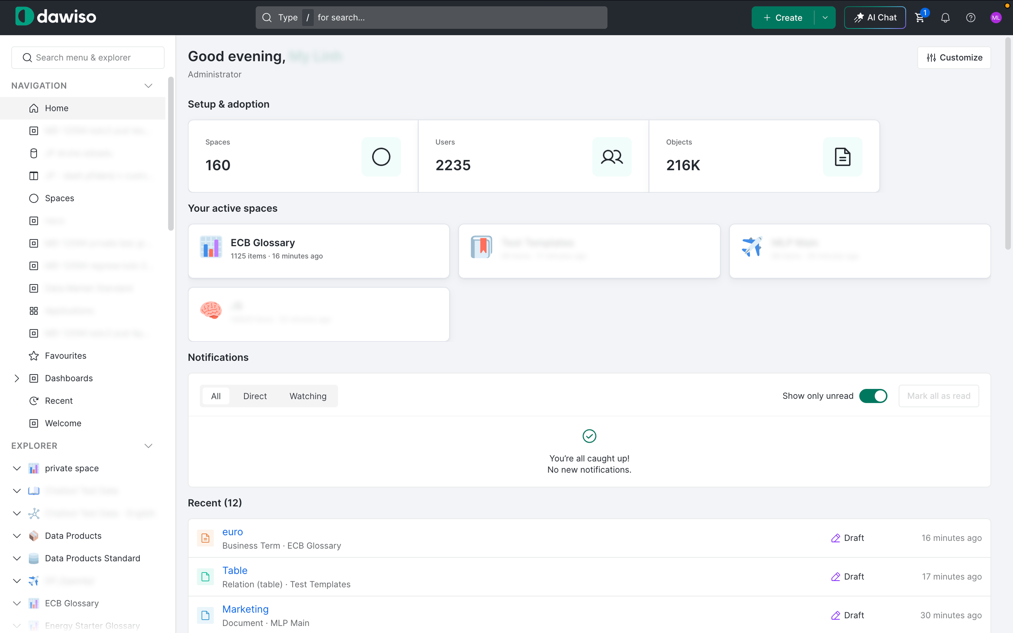
Task: Open the ML user avatar menu
Action: (x=996, y=18)
